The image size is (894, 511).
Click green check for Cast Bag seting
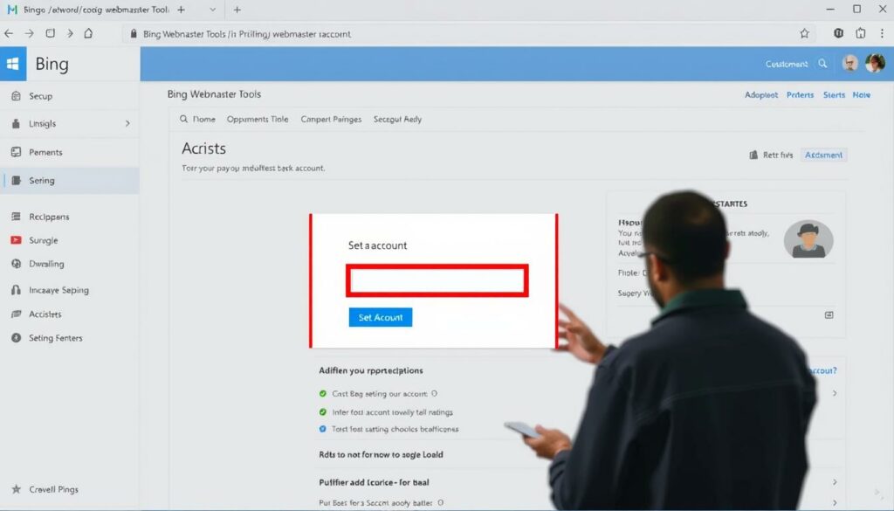[x=323, y=394]
